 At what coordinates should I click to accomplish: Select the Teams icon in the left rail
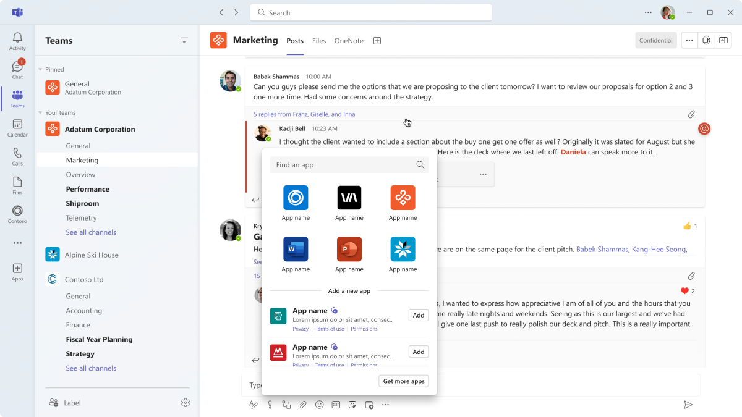coord(17,99)
